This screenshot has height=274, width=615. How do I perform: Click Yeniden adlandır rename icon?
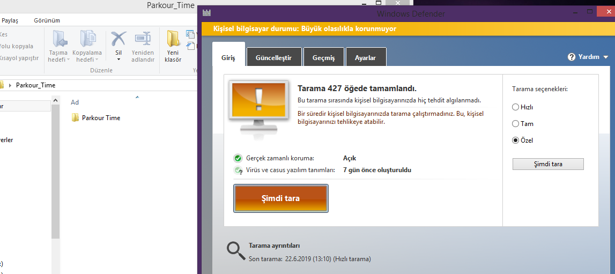pyautogui.click(x=143, y=39)
